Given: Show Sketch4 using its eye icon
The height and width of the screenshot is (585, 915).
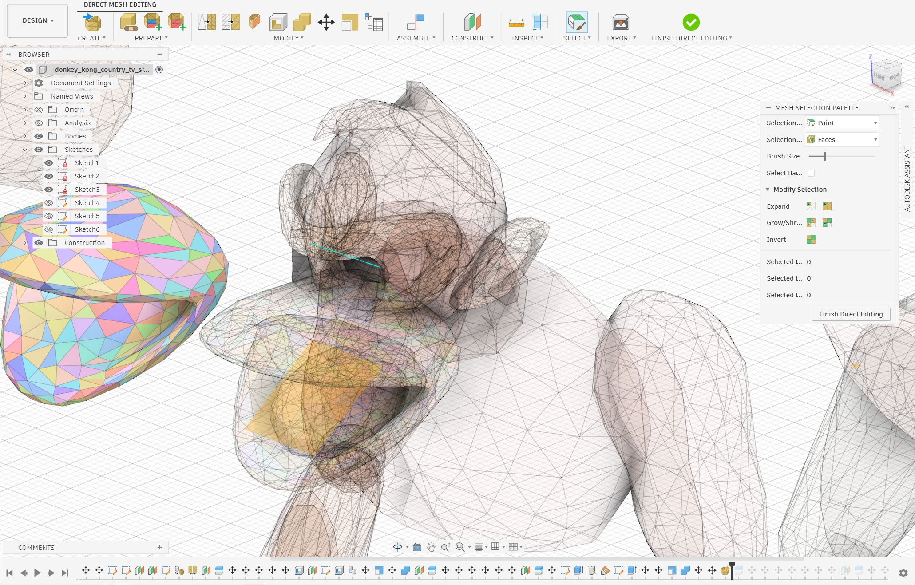Looking at the screenshot, I should pyautogui.click(x=49, y=203).
